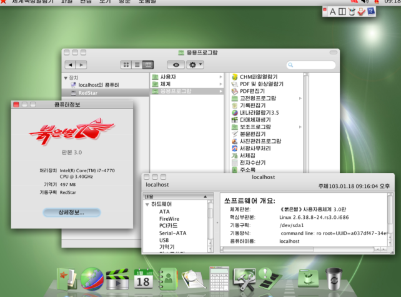This screenshot has width=401, height=297.
Task: Open system settings wrench-and-screen dock icon
Action: coord(244,279)
